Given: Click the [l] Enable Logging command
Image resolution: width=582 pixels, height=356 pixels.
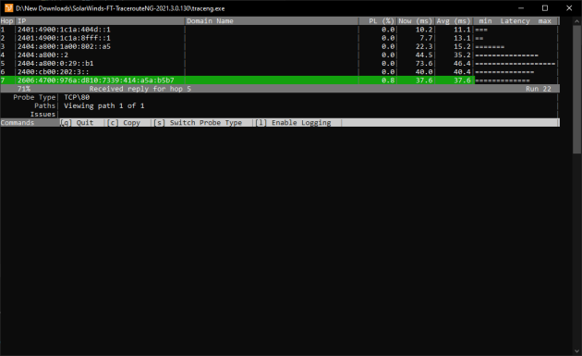Looking at the screenshot, I should pyautogui.click(x=293, y=123).
